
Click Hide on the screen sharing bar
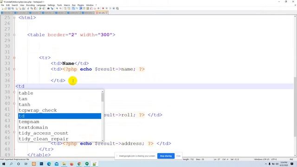(x=178, y=156)
